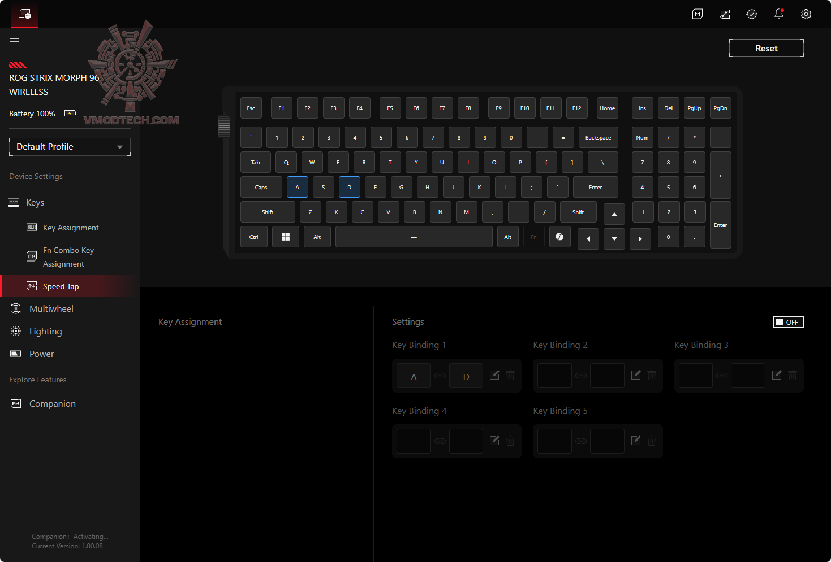Select the device icon tab at top-left
831x562 pixels.
click(x=25, y=14)
